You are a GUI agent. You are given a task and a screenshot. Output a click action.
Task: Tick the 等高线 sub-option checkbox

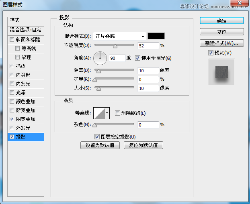pyautogui.click(x=17, y=48)
